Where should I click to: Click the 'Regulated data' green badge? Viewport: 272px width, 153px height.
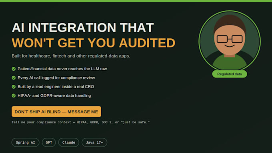230,74
